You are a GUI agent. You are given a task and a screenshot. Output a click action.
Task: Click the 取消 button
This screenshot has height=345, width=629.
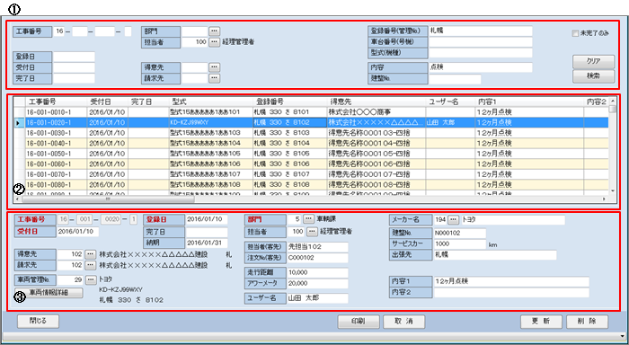[404, 322]
